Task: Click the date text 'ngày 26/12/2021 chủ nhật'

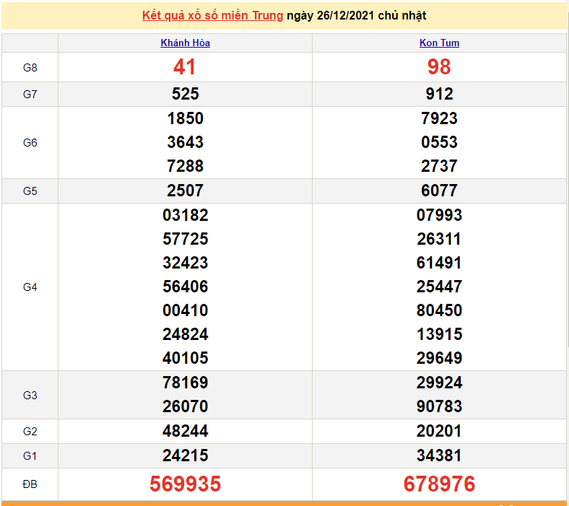Action: 356,15
